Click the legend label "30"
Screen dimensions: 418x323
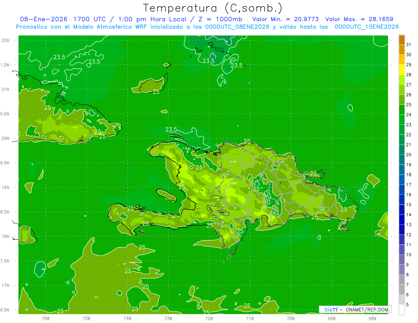409,55
